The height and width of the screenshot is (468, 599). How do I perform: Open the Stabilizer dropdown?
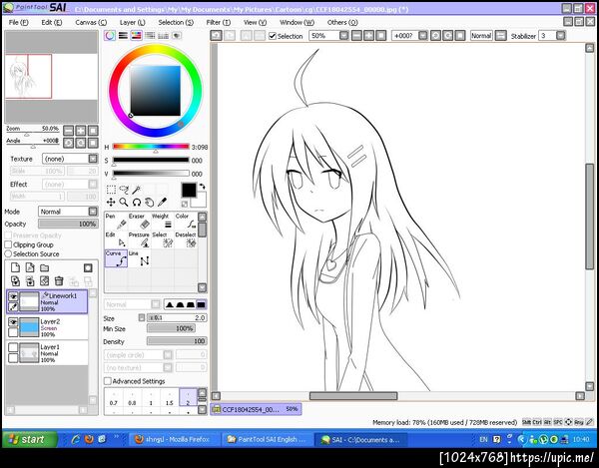[x=560, y=36]
